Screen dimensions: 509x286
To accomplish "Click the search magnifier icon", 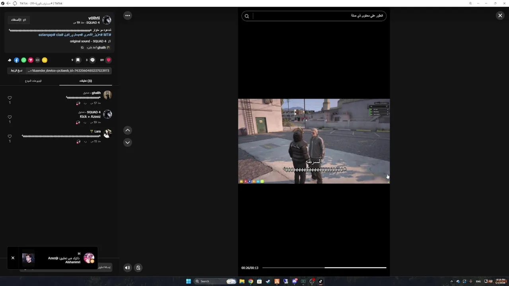I will [247, 16].
